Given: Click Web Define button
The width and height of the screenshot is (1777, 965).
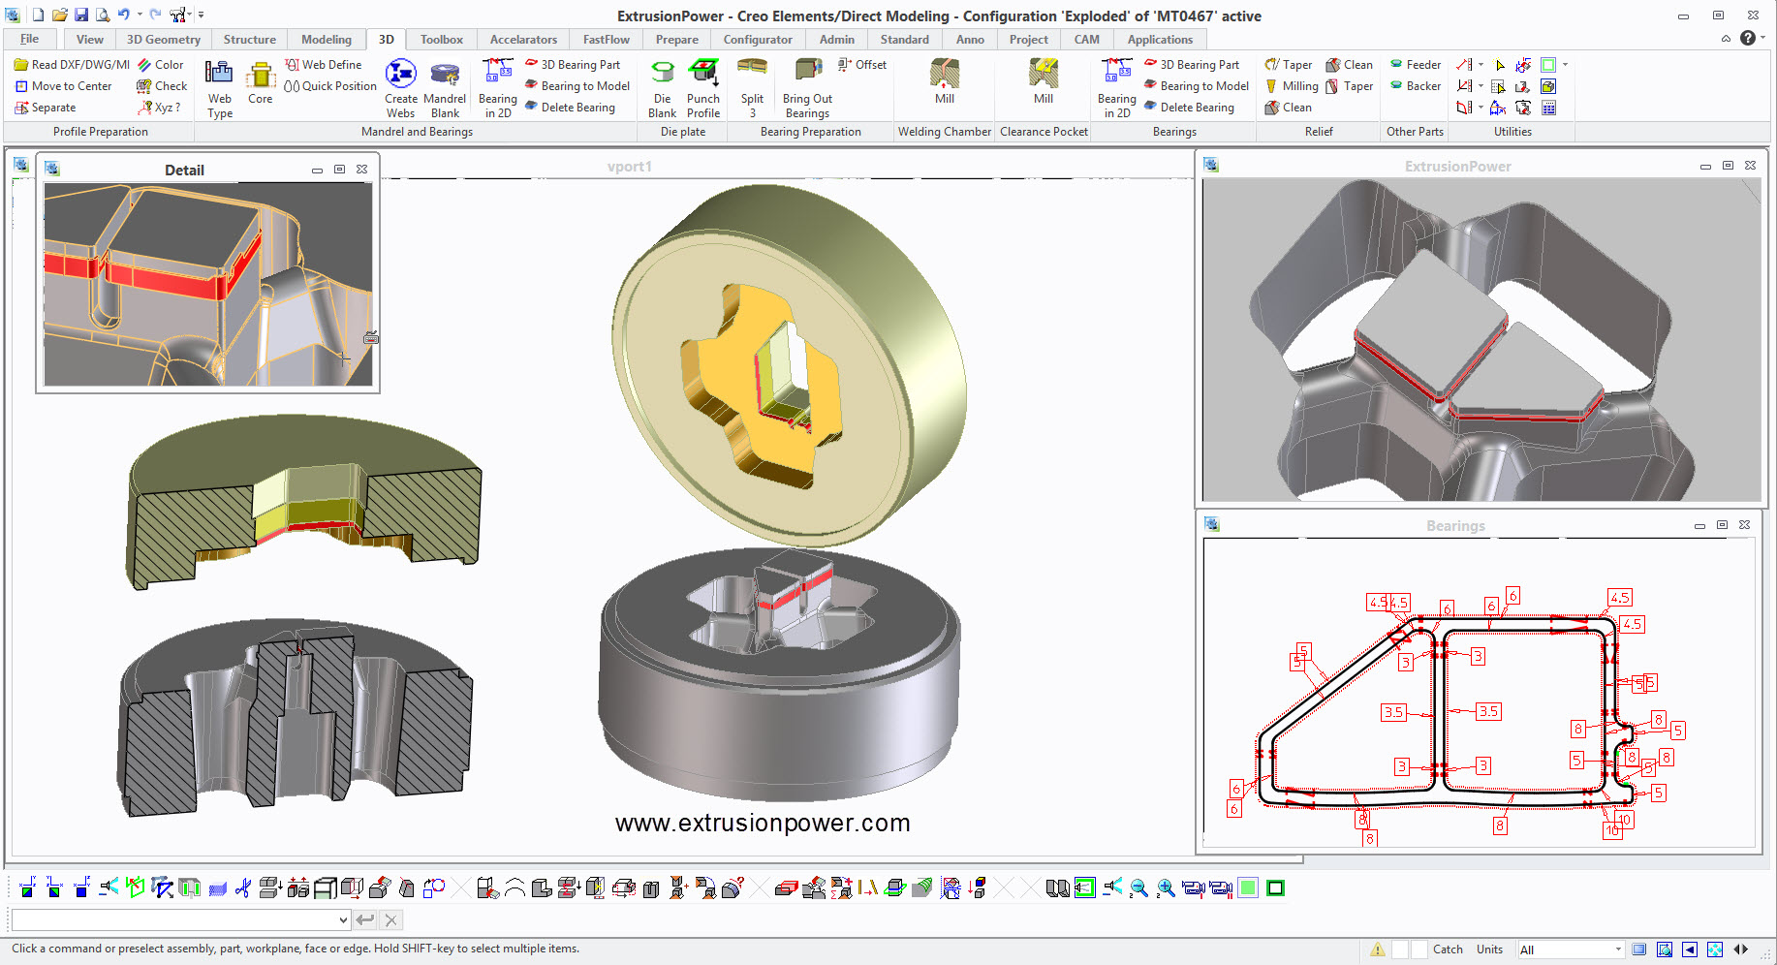Looking at the screenshot, I should (323, 65).
